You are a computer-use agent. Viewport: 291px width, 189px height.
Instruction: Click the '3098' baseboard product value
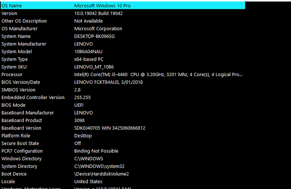pos(79,120)
